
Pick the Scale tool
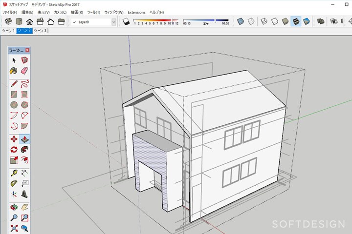click(x=14, y=160)
